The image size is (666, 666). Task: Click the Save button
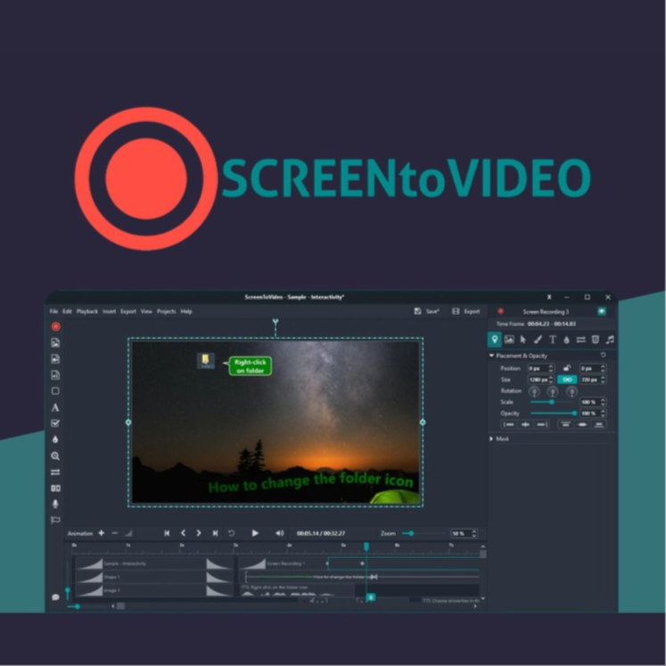(427, 311)
